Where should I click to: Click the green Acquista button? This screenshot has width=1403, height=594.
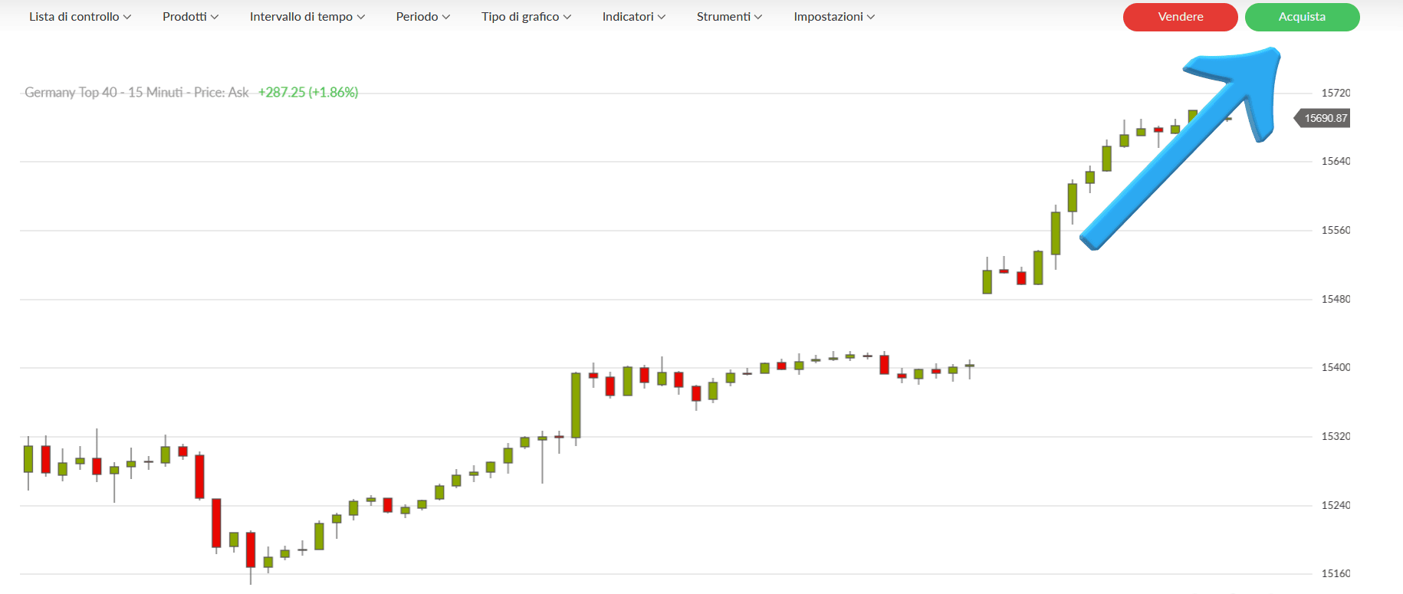(x=1302, y=17)
